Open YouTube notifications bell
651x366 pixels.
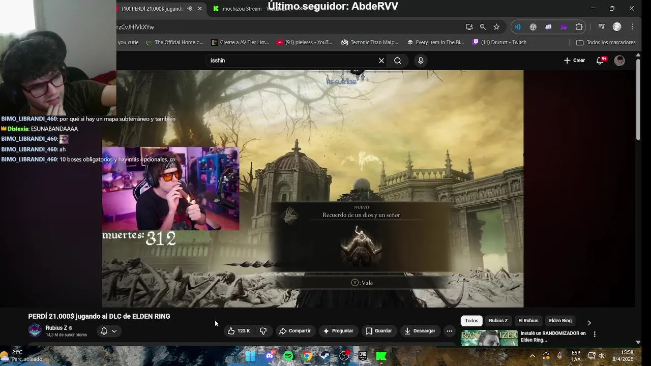[x=600, y=60]
